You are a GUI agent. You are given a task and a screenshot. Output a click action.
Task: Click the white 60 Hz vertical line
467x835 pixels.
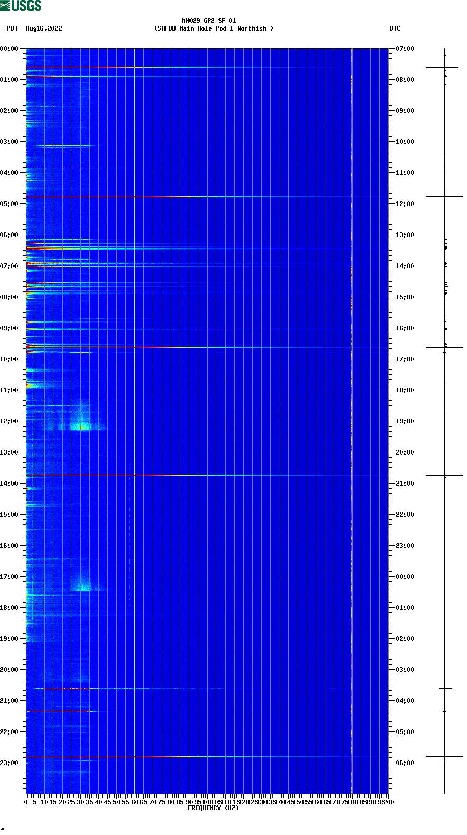pyautogui.click(x=135, y=421)
